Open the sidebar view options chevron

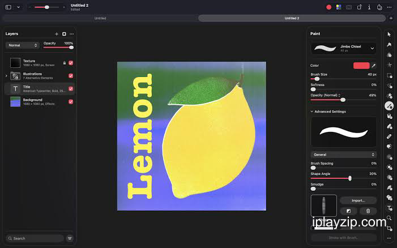point(19,7)
